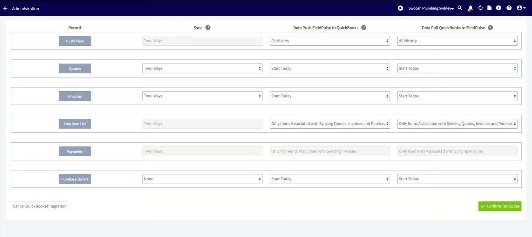The width and height of the screenshot is (532, 237).
Task: Click the disabled Line Item List Sync field
Action: click(202, 124)
